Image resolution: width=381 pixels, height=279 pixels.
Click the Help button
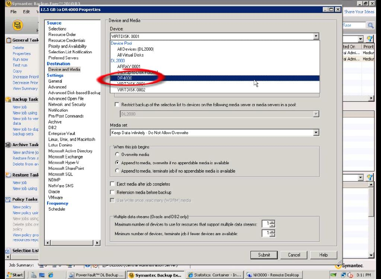[323, 255]
